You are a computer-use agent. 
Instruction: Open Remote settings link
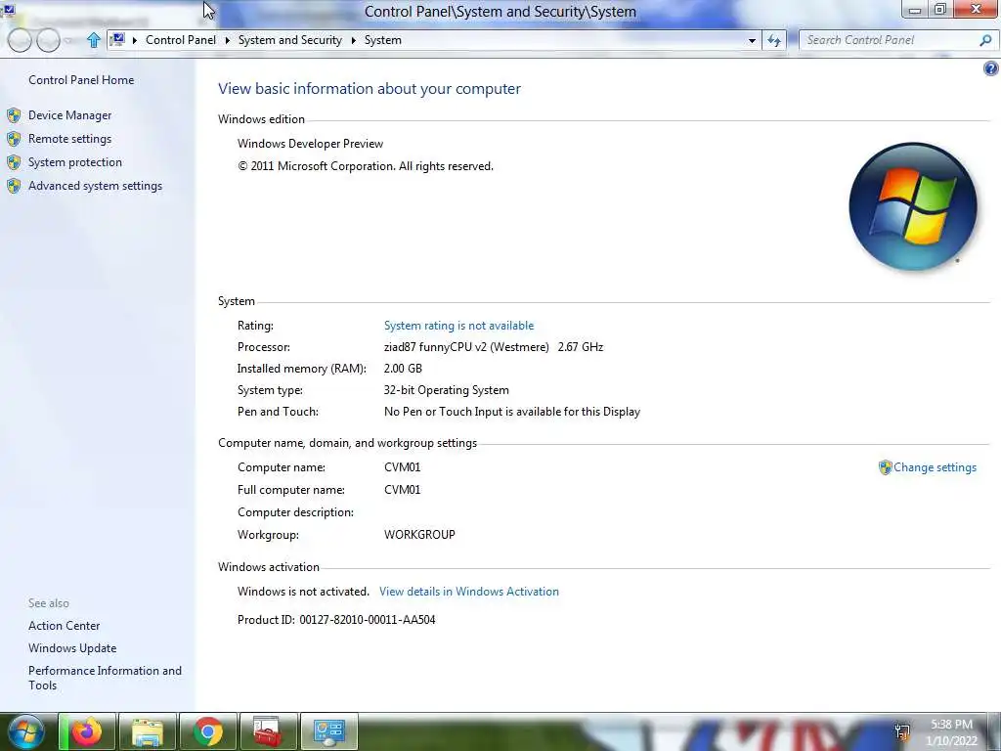(x=69, y=139)
